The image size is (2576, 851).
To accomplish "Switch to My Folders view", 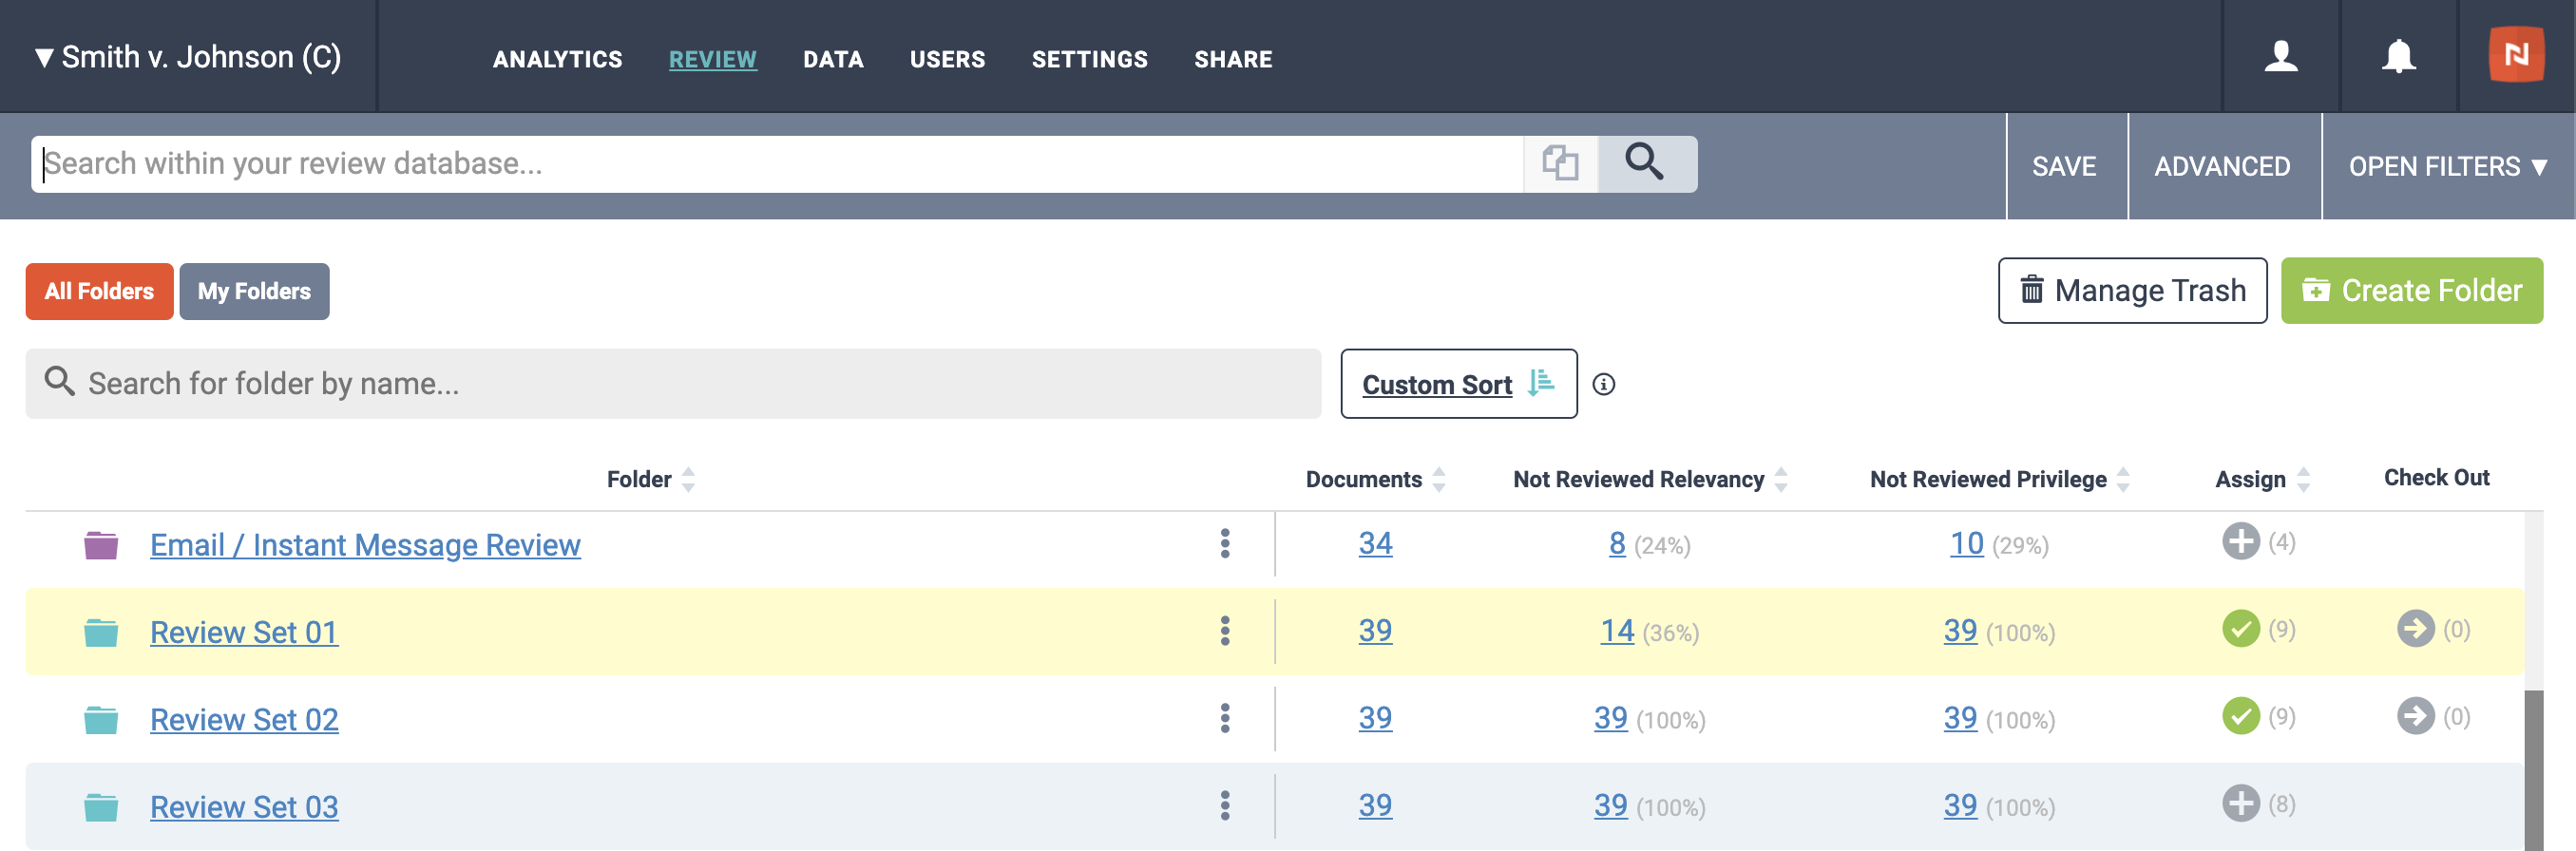I will (x=254, y=291).
